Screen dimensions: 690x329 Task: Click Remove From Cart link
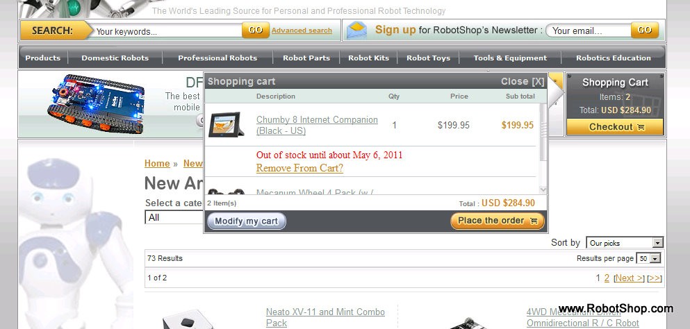299,168
